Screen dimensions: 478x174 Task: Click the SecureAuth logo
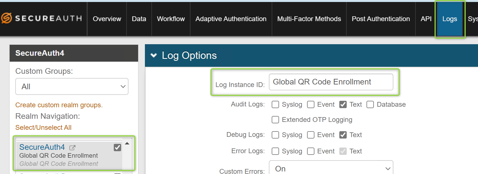pos(41,18)
